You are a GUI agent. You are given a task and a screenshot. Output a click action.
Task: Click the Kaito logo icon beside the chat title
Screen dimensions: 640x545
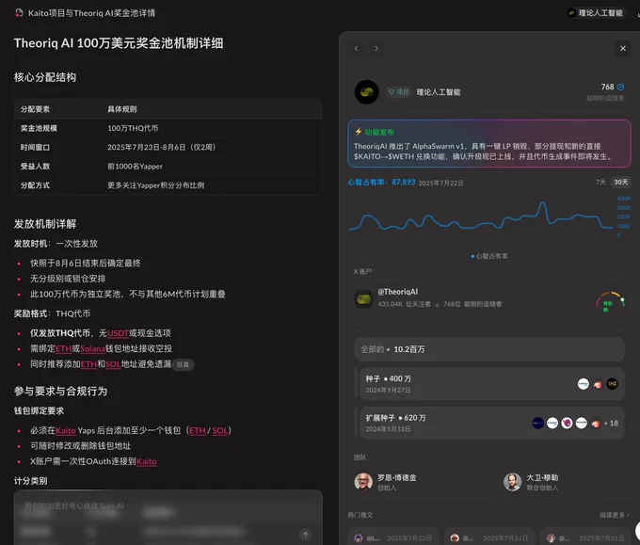coord(19,13)
